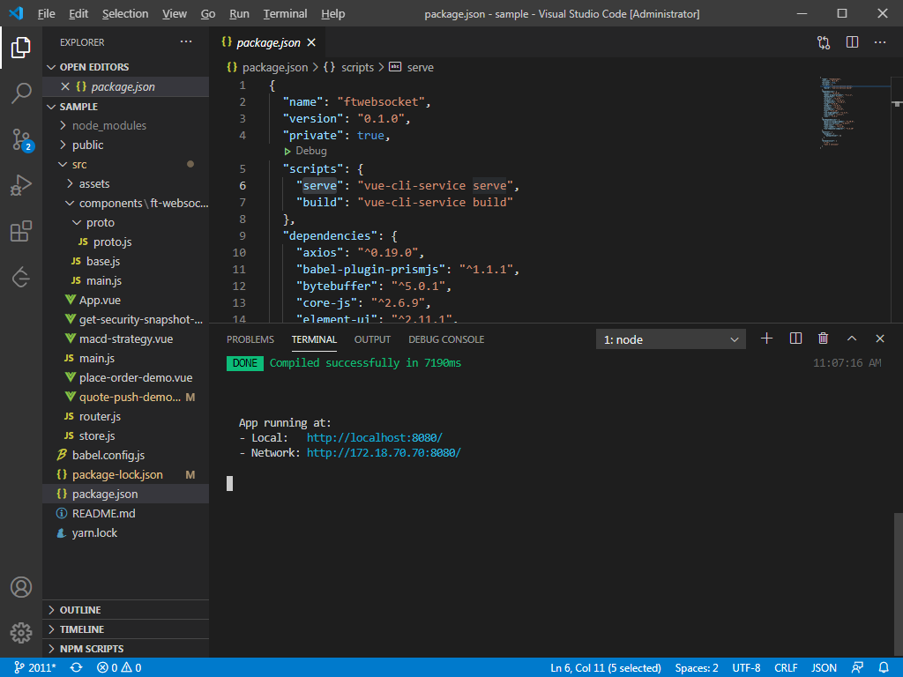903x677 pixels.
Task: Open the Terminal menu
Action: [x=285, y=13]
